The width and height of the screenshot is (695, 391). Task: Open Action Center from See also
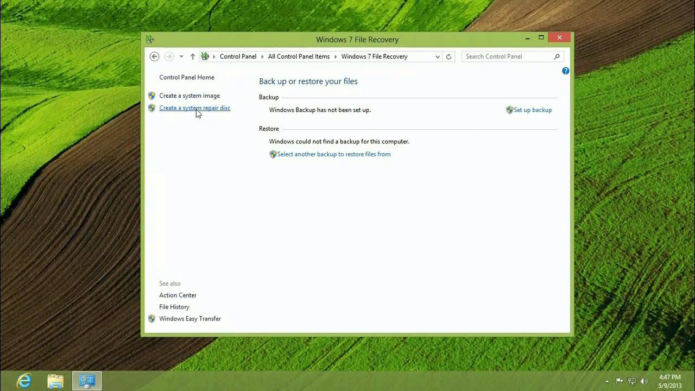[178, 295]
